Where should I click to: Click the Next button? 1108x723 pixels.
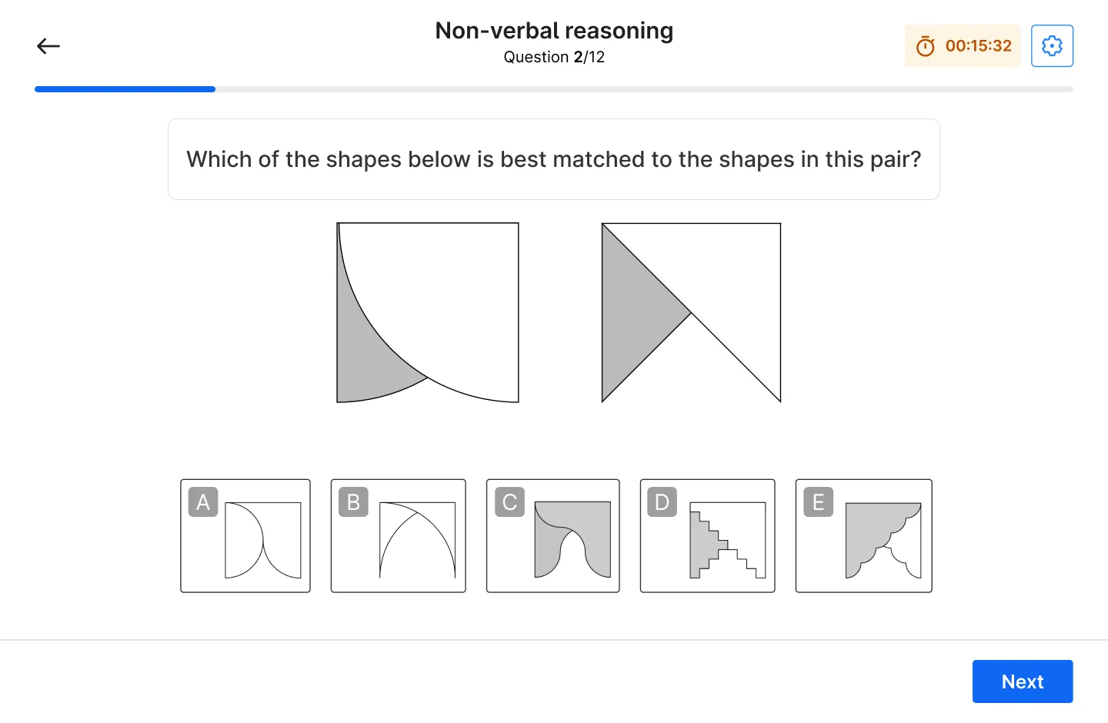(x=1023, y=681)
